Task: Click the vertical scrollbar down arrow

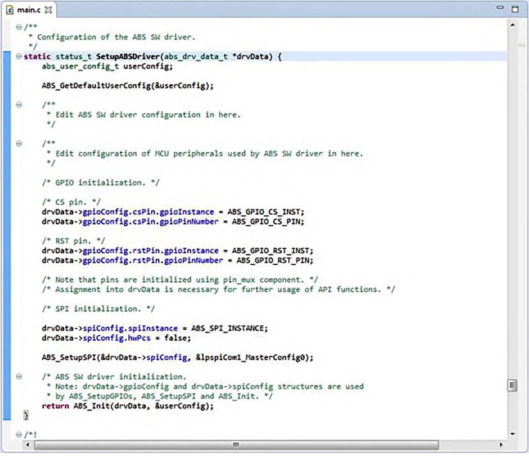Action: point(513,434)
